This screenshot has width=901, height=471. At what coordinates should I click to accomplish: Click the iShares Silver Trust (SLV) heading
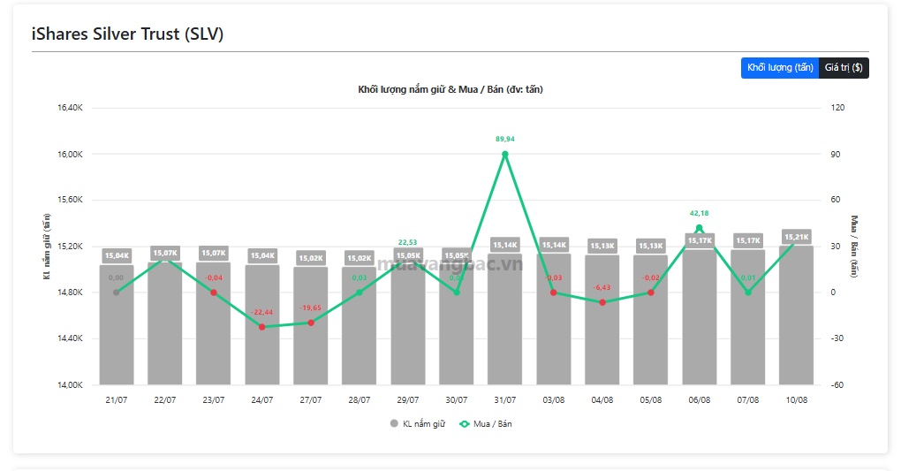coord(127,34)
